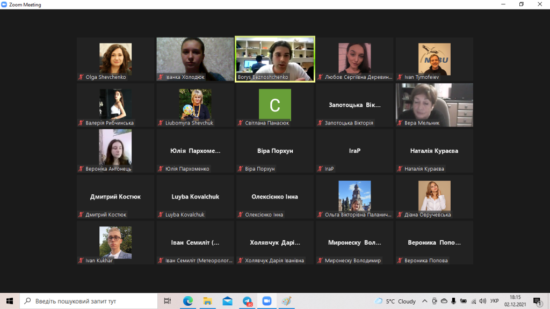550x309 pixels.
Task: Click the muted mic icon for Olga Shevchenko
Action: tap(81, 77)
